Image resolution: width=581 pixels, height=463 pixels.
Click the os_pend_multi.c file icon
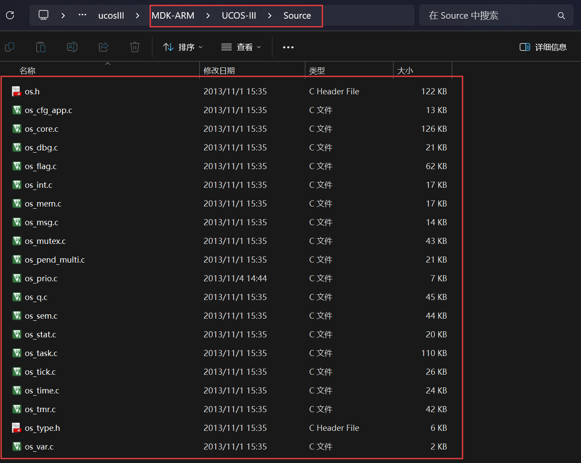coord(17,260)
